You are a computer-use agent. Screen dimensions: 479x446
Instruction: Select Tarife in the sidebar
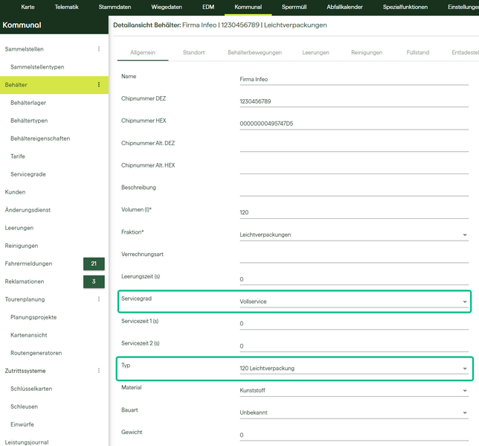(x=18, y=156)
